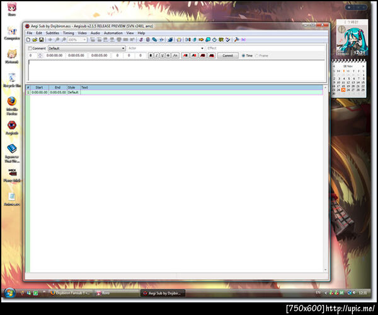
Task: Click Aegi Sub taskbar button
Action: pyautogui.click(x=163, y=294)
